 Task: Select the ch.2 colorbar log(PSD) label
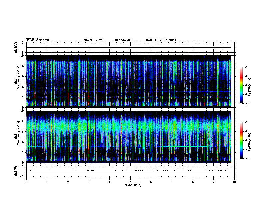coord(250,142)
